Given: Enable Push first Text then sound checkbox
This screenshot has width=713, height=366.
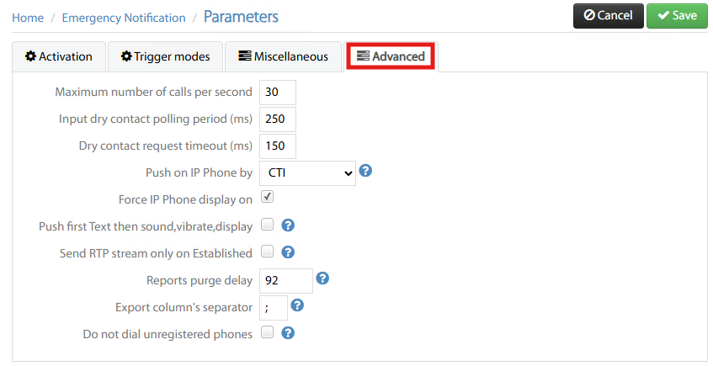Looking at the screenshot, I should coord(267,224).
